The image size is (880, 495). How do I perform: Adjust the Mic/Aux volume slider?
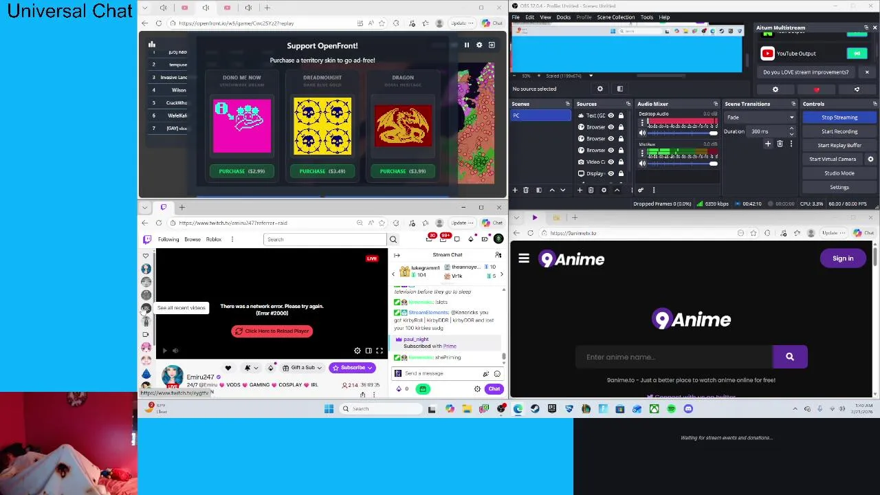[682, 164]
